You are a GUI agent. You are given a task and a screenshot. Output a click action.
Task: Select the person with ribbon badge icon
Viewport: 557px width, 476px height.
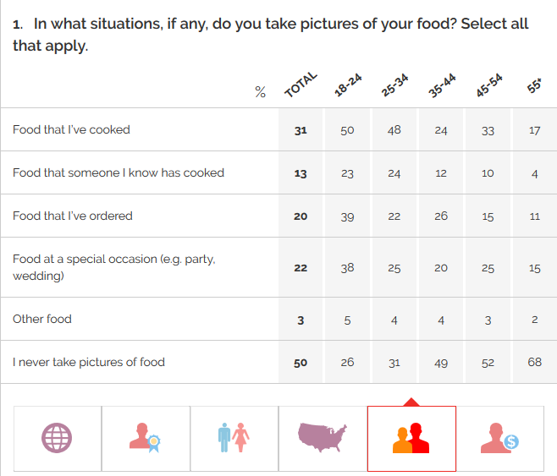pos(146,438)
